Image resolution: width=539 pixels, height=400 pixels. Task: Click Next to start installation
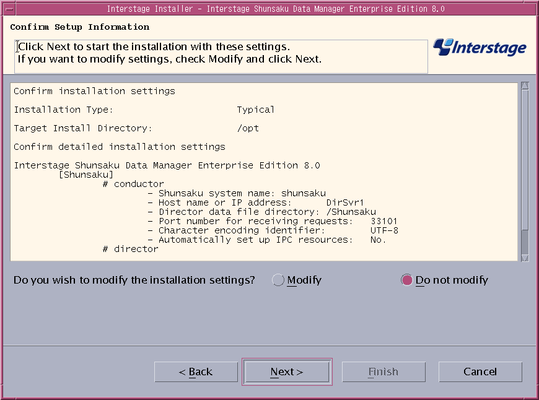coord(287,372)
